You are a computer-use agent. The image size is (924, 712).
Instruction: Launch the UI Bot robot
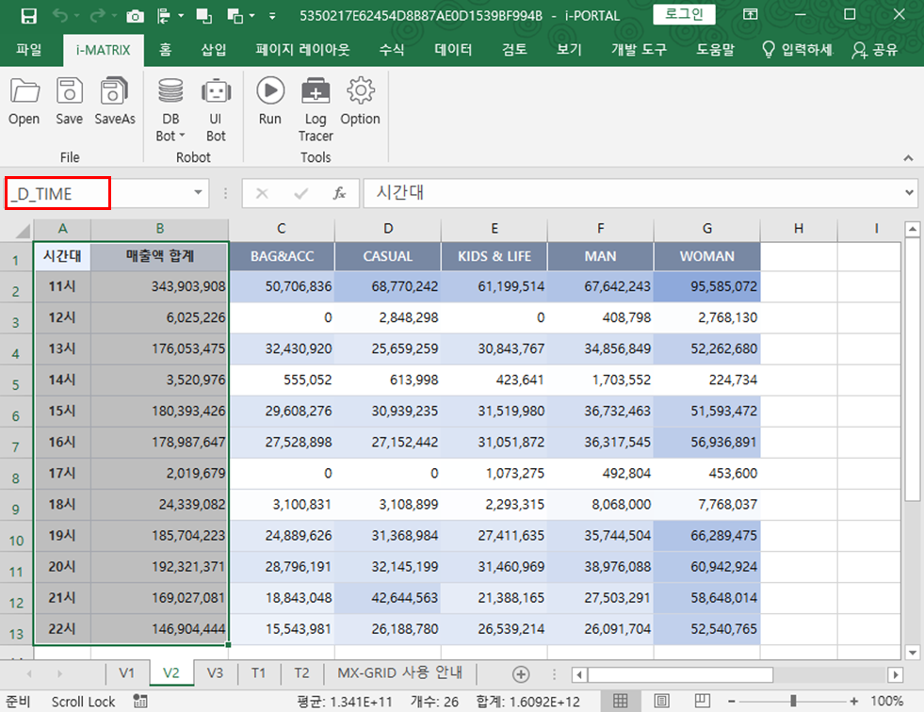pos(216,108)
